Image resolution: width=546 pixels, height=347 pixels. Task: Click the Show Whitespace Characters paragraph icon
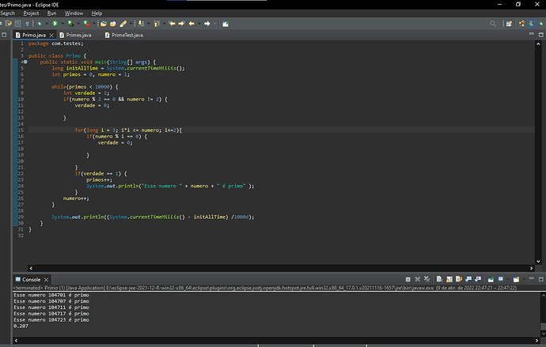coord(27,24)
